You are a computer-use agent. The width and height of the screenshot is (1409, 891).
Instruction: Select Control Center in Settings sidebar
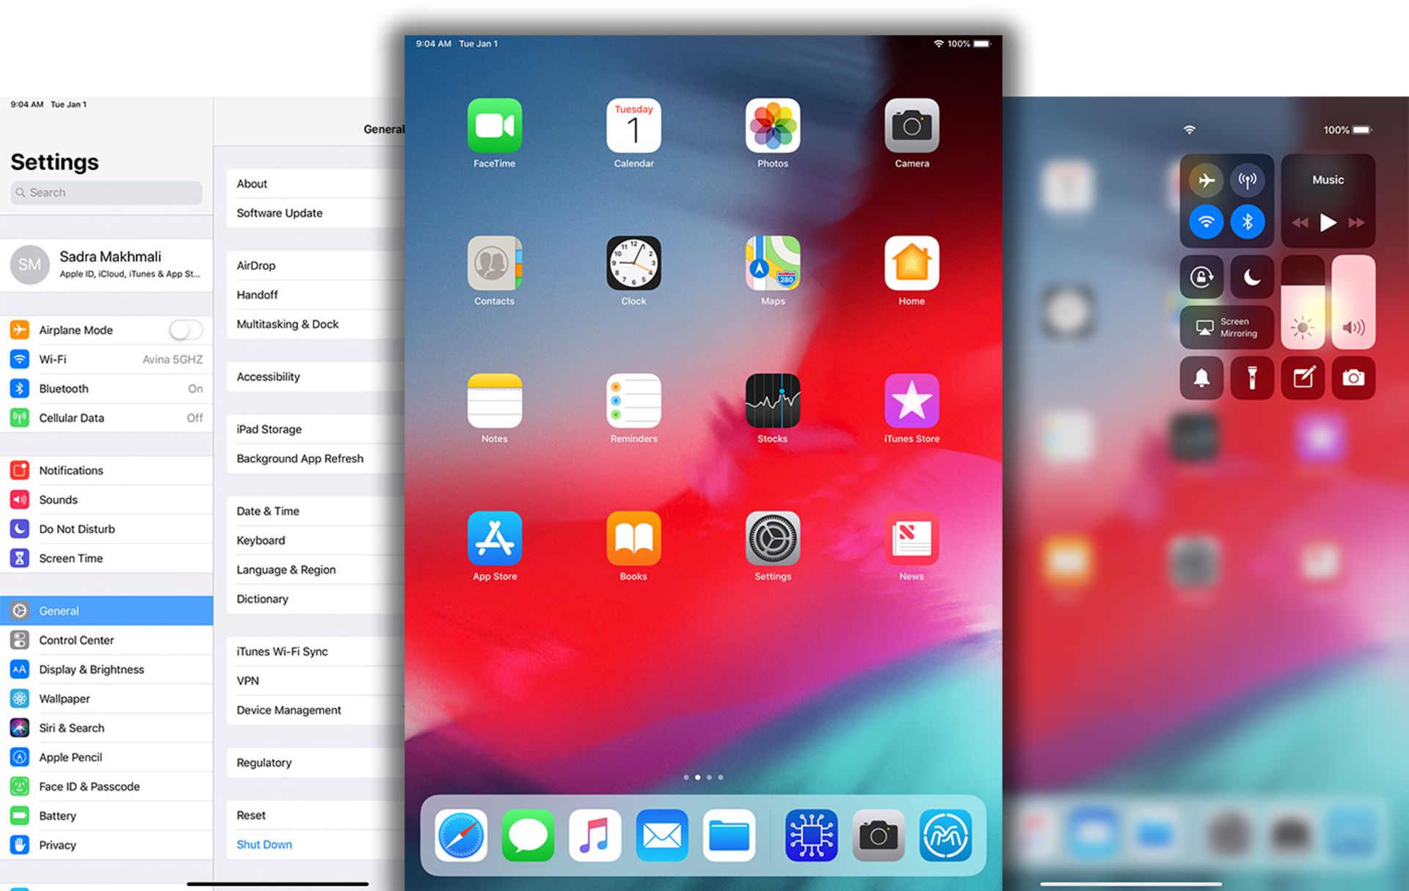pyautogui.click(x=76, y=640)
